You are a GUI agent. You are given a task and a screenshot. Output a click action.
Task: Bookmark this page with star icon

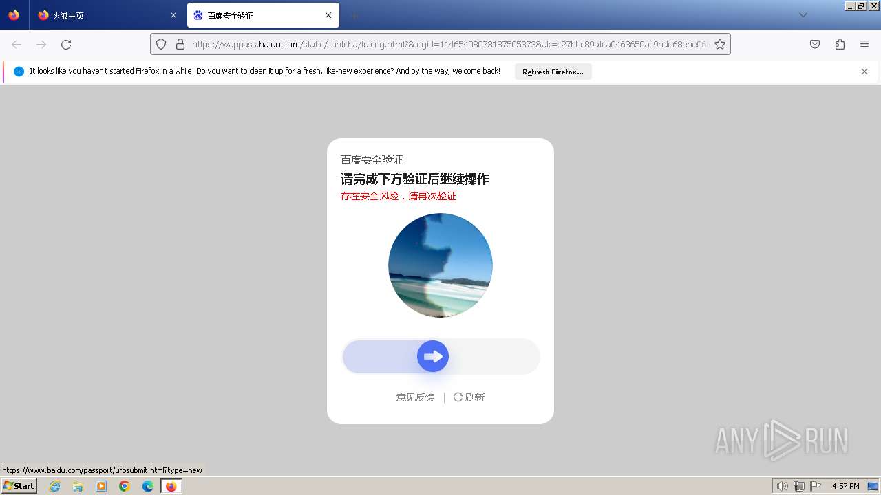tap(720, 44)
